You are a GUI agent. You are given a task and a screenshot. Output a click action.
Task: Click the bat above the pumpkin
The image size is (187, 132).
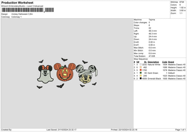(x=65, y=59)
